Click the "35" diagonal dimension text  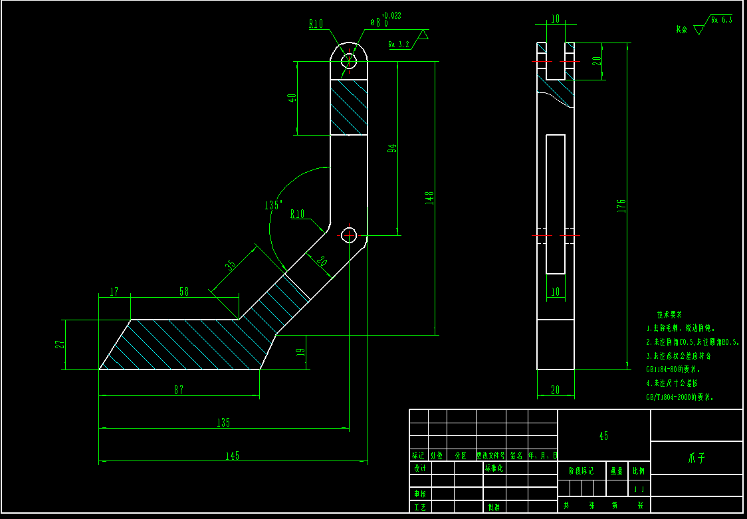tap(231, 266)
